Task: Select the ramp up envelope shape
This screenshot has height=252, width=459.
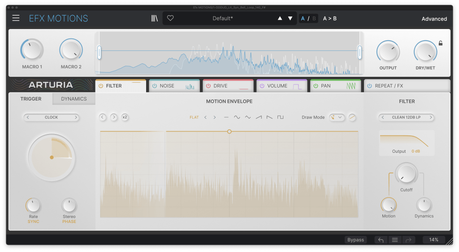Action: point(259,118)
